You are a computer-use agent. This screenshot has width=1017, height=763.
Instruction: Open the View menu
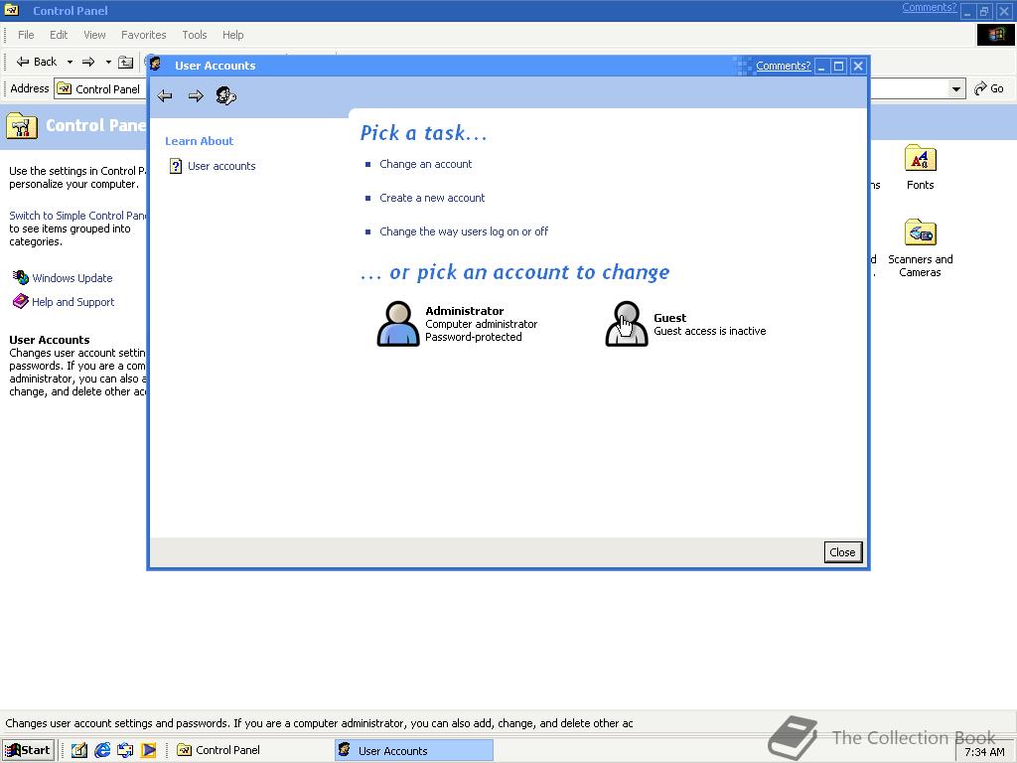tap(94, 35)
